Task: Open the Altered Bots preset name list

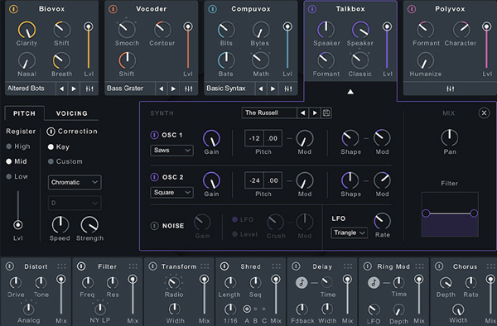Action: [x=30, y=89]
